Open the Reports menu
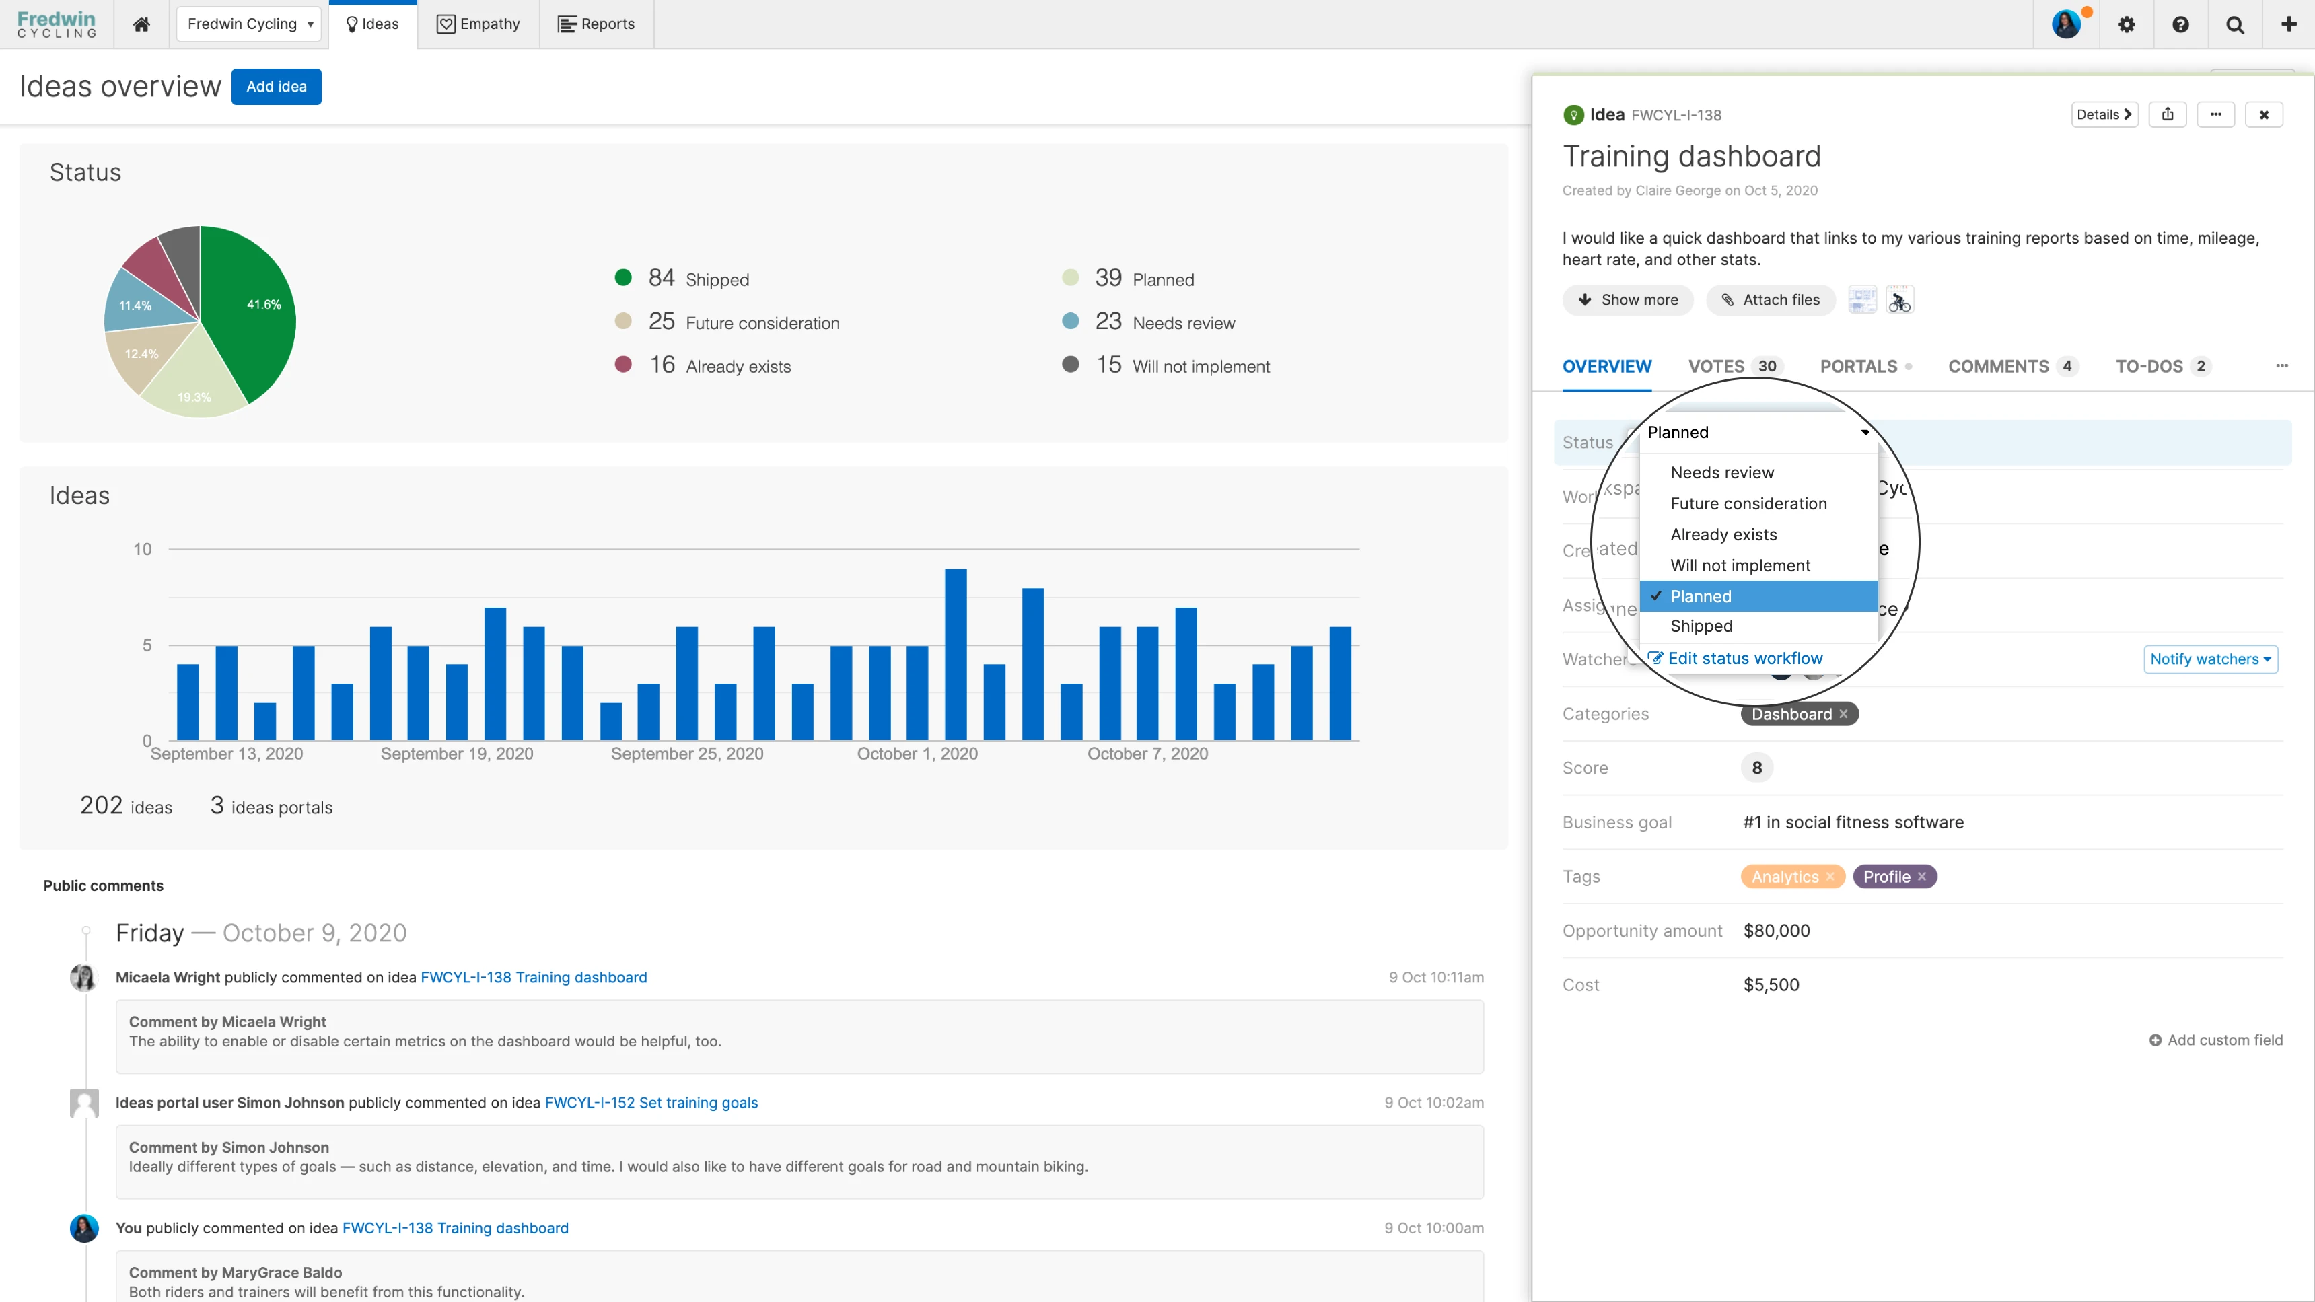The width and height of the screenshot is (2315, 1302). [597, 24]
